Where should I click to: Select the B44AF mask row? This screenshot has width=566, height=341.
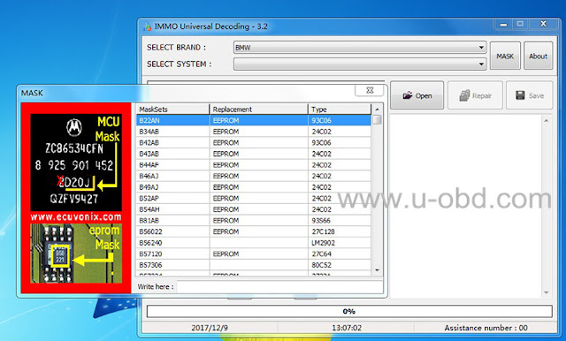click(254, 165)
